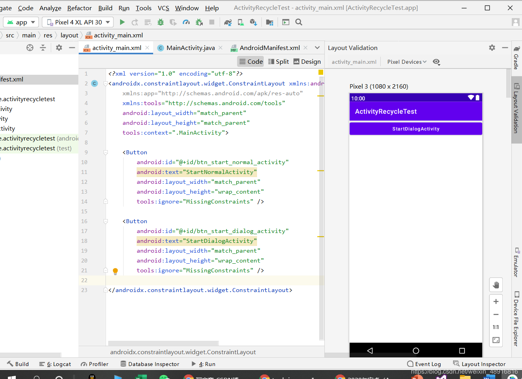Collapse the second Button fold on line 16

pyautogui.click(x=106, y=221)
